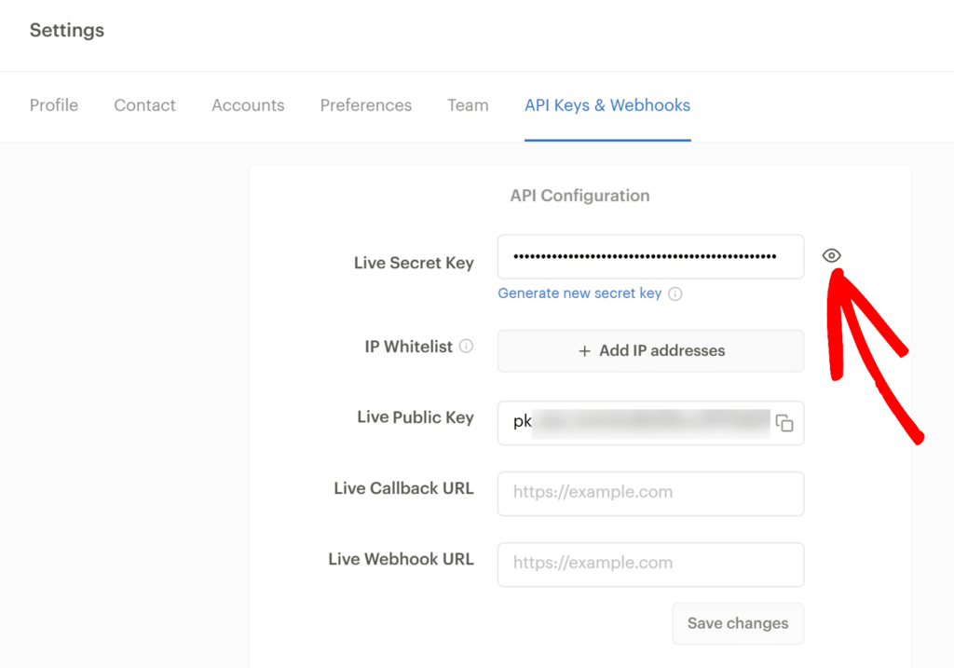The image size is (954, 668).
Task: Select the Preferences tab
Action: pyautogui.click(x=365, y=105)
